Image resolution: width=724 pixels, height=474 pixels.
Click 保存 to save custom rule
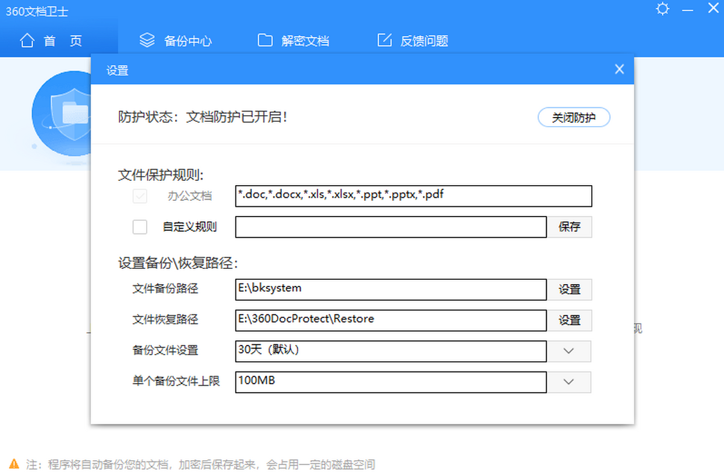coord(570,227)
